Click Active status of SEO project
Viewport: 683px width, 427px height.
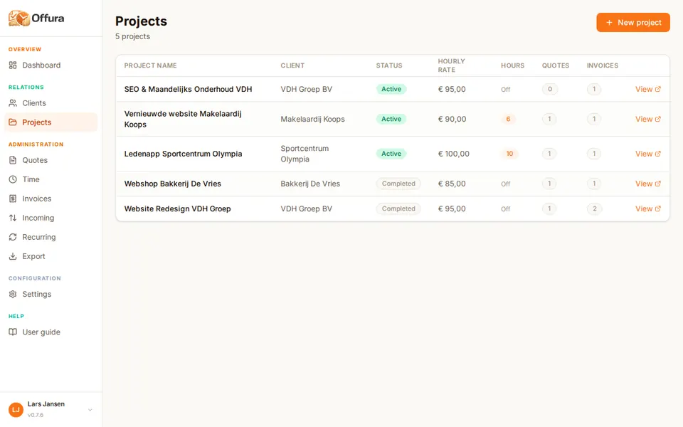point(391,90)
